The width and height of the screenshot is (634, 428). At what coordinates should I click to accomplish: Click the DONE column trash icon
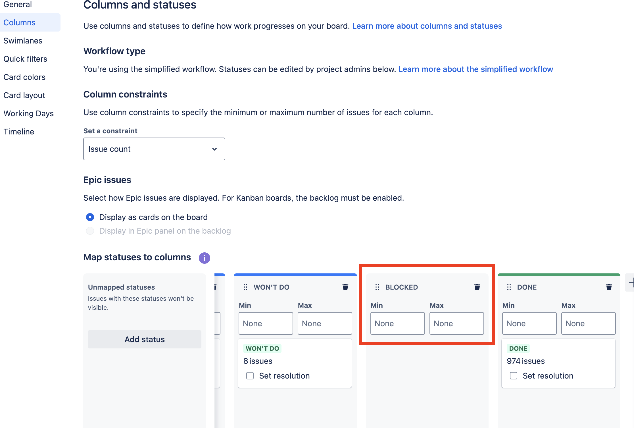609,287
